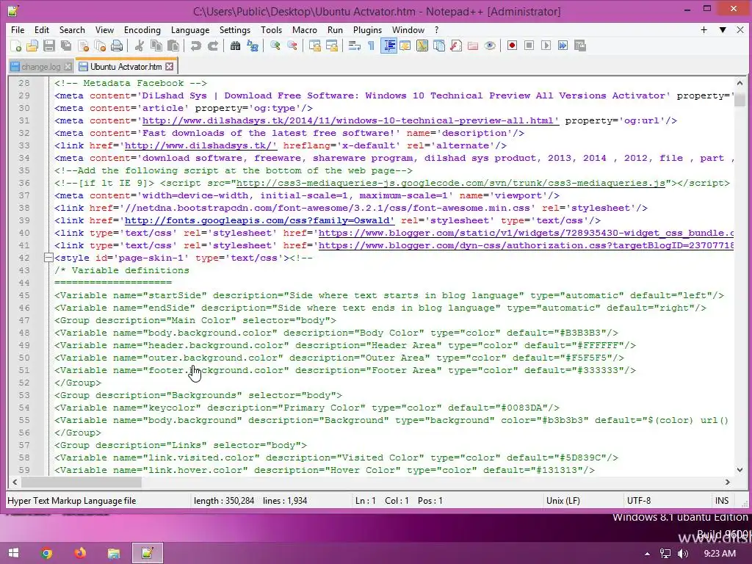Close the change.log tab
Screen dimensions: 752x564
point(68,67)
